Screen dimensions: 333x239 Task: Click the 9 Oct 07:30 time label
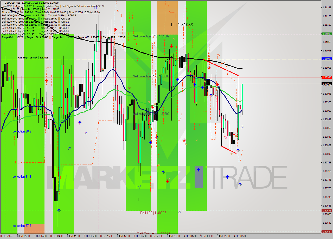[x=240, y=236]
